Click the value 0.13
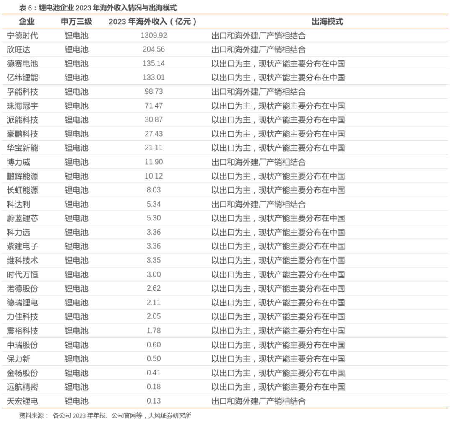453x422 pixels. point(154,401)
